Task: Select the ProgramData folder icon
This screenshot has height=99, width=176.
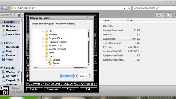Action: (x=46, y=45)
